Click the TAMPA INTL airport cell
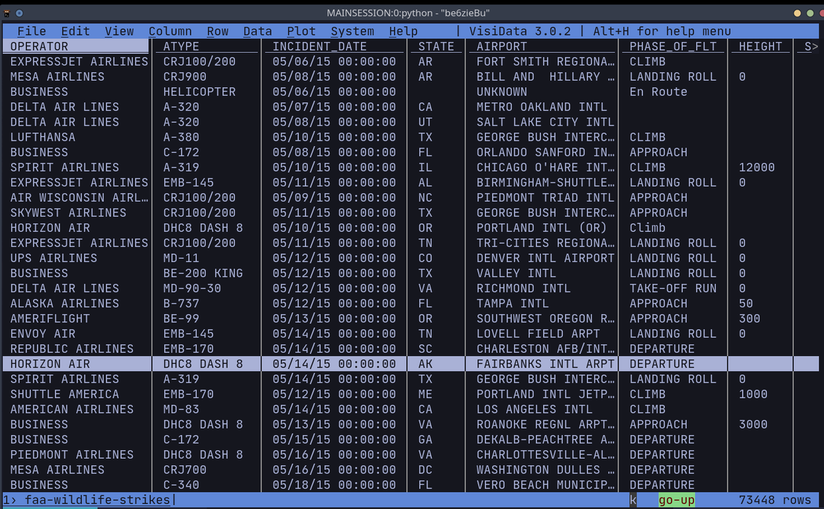824x509 pixels. [x=513, y=303]
